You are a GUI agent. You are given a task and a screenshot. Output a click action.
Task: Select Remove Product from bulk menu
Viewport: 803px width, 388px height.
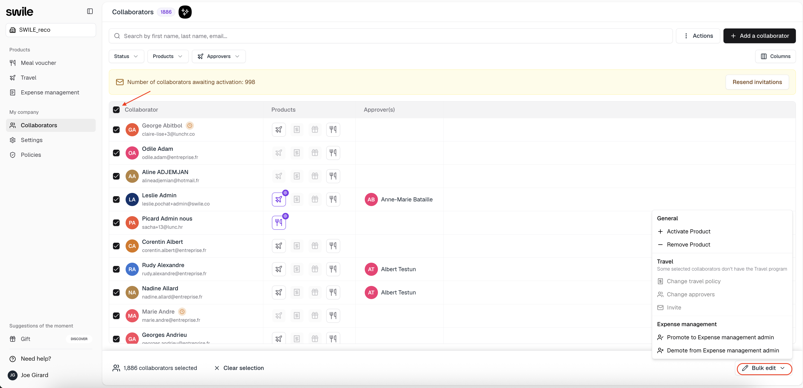click(722, 244)
